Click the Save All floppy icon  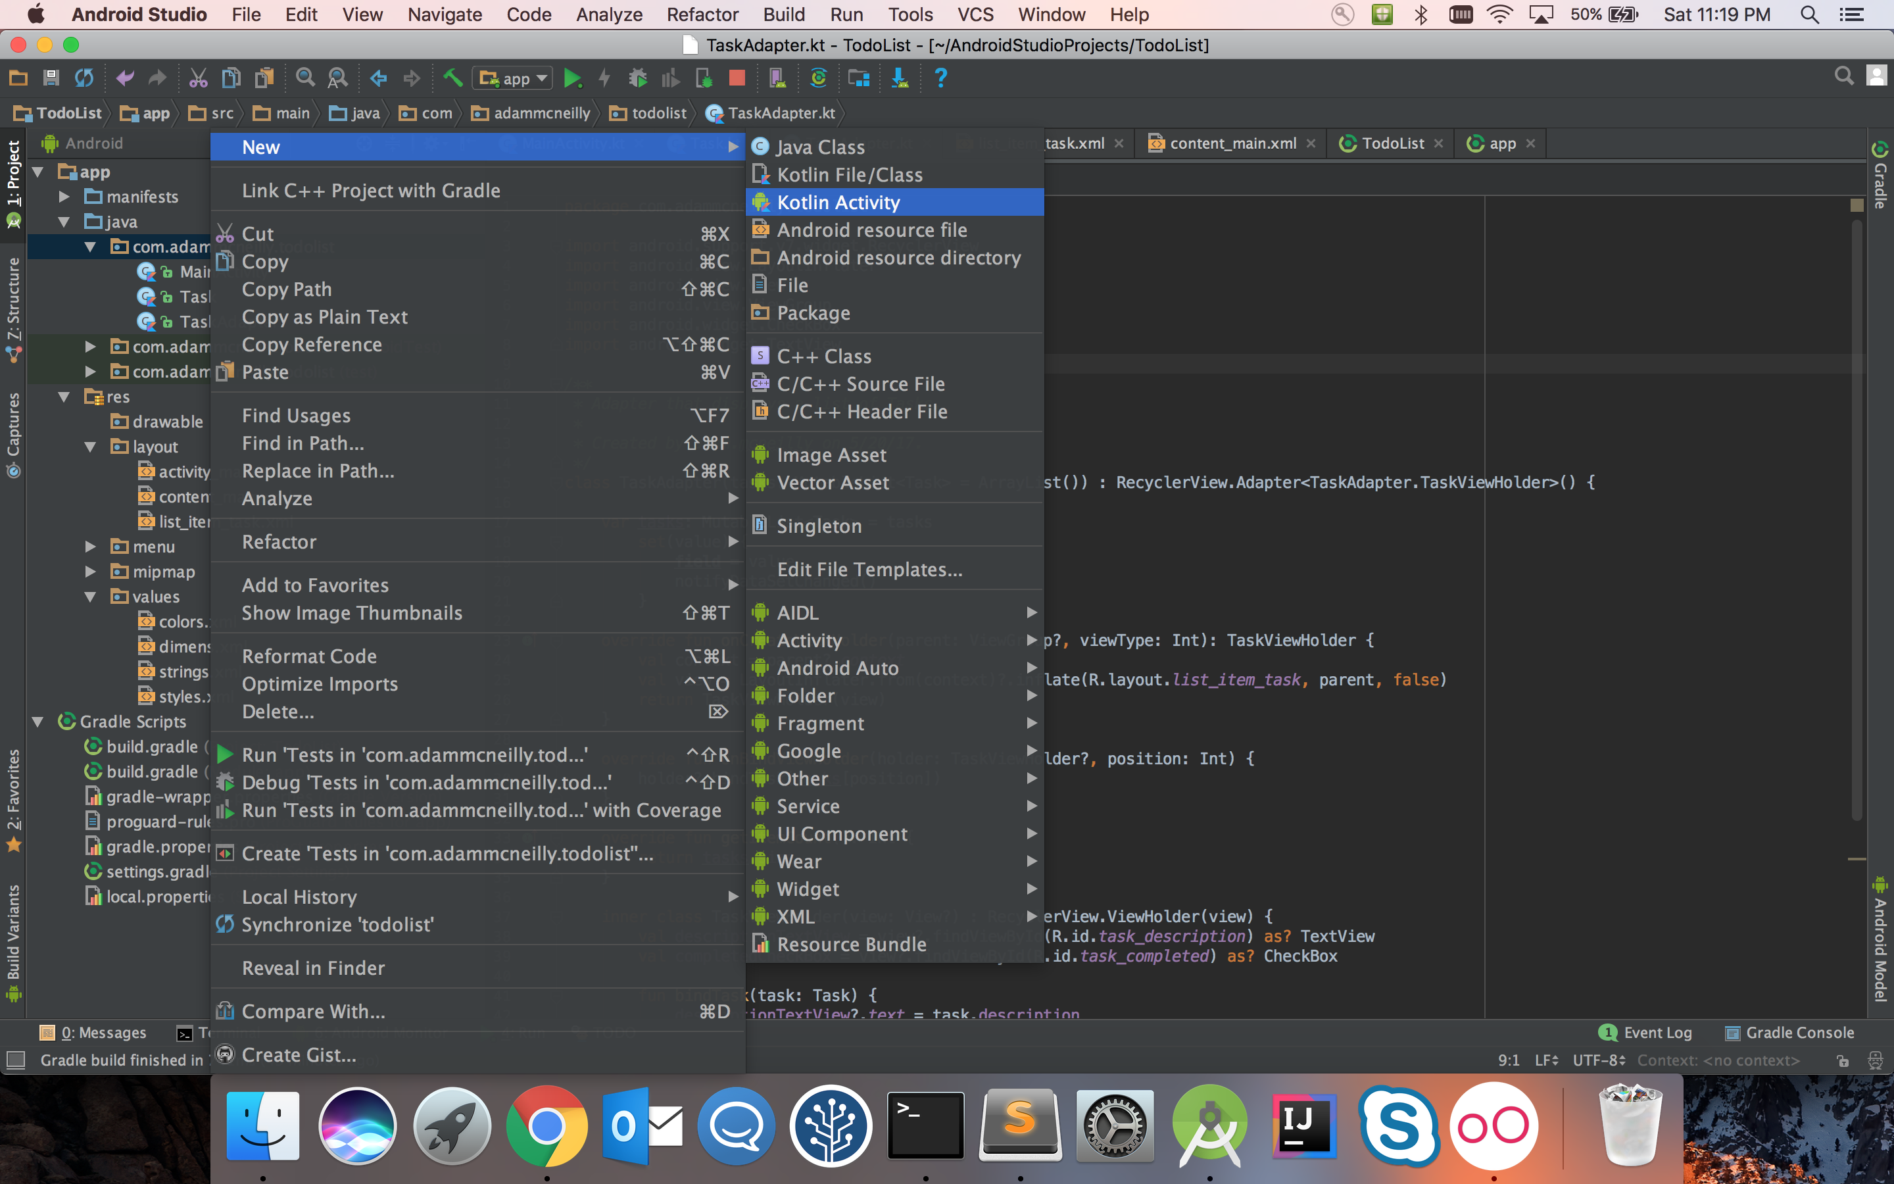(x=51, y=78)
